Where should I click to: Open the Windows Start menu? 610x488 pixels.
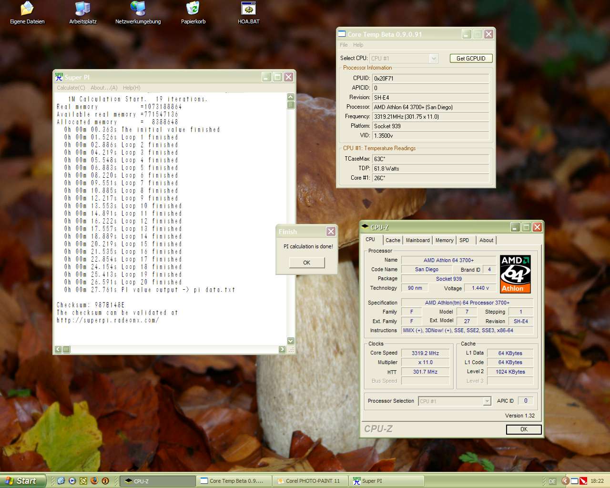(23, 481)
